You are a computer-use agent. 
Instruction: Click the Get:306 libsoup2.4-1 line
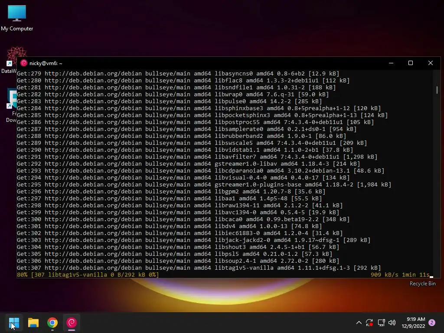point(178,261)
